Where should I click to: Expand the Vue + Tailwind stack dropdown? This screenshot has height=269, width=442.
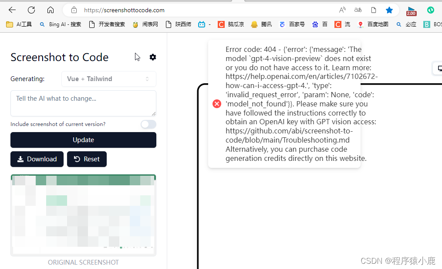pyautogui.click(x=109, y=79)
